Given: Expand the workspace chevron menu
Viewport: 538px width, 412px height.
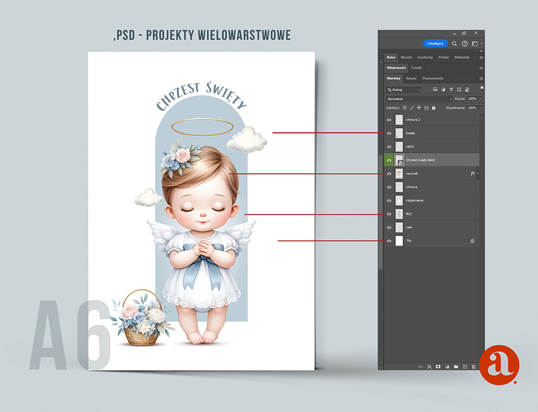Looking at the screenshot, I should pos(482,44).
